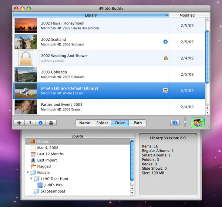
Task: Click the curved arrow reveal button
Action: coord(30,123)
